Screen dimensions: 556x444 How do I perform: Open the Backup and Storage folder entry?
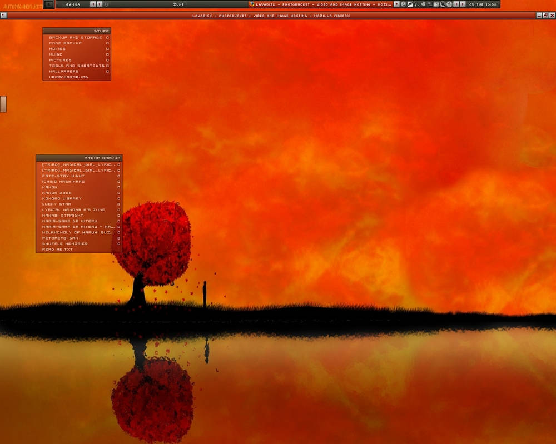77,37
